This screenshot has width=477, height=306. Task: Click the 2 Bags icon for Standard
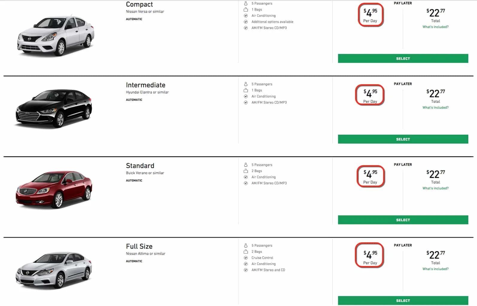click(246, 171)
